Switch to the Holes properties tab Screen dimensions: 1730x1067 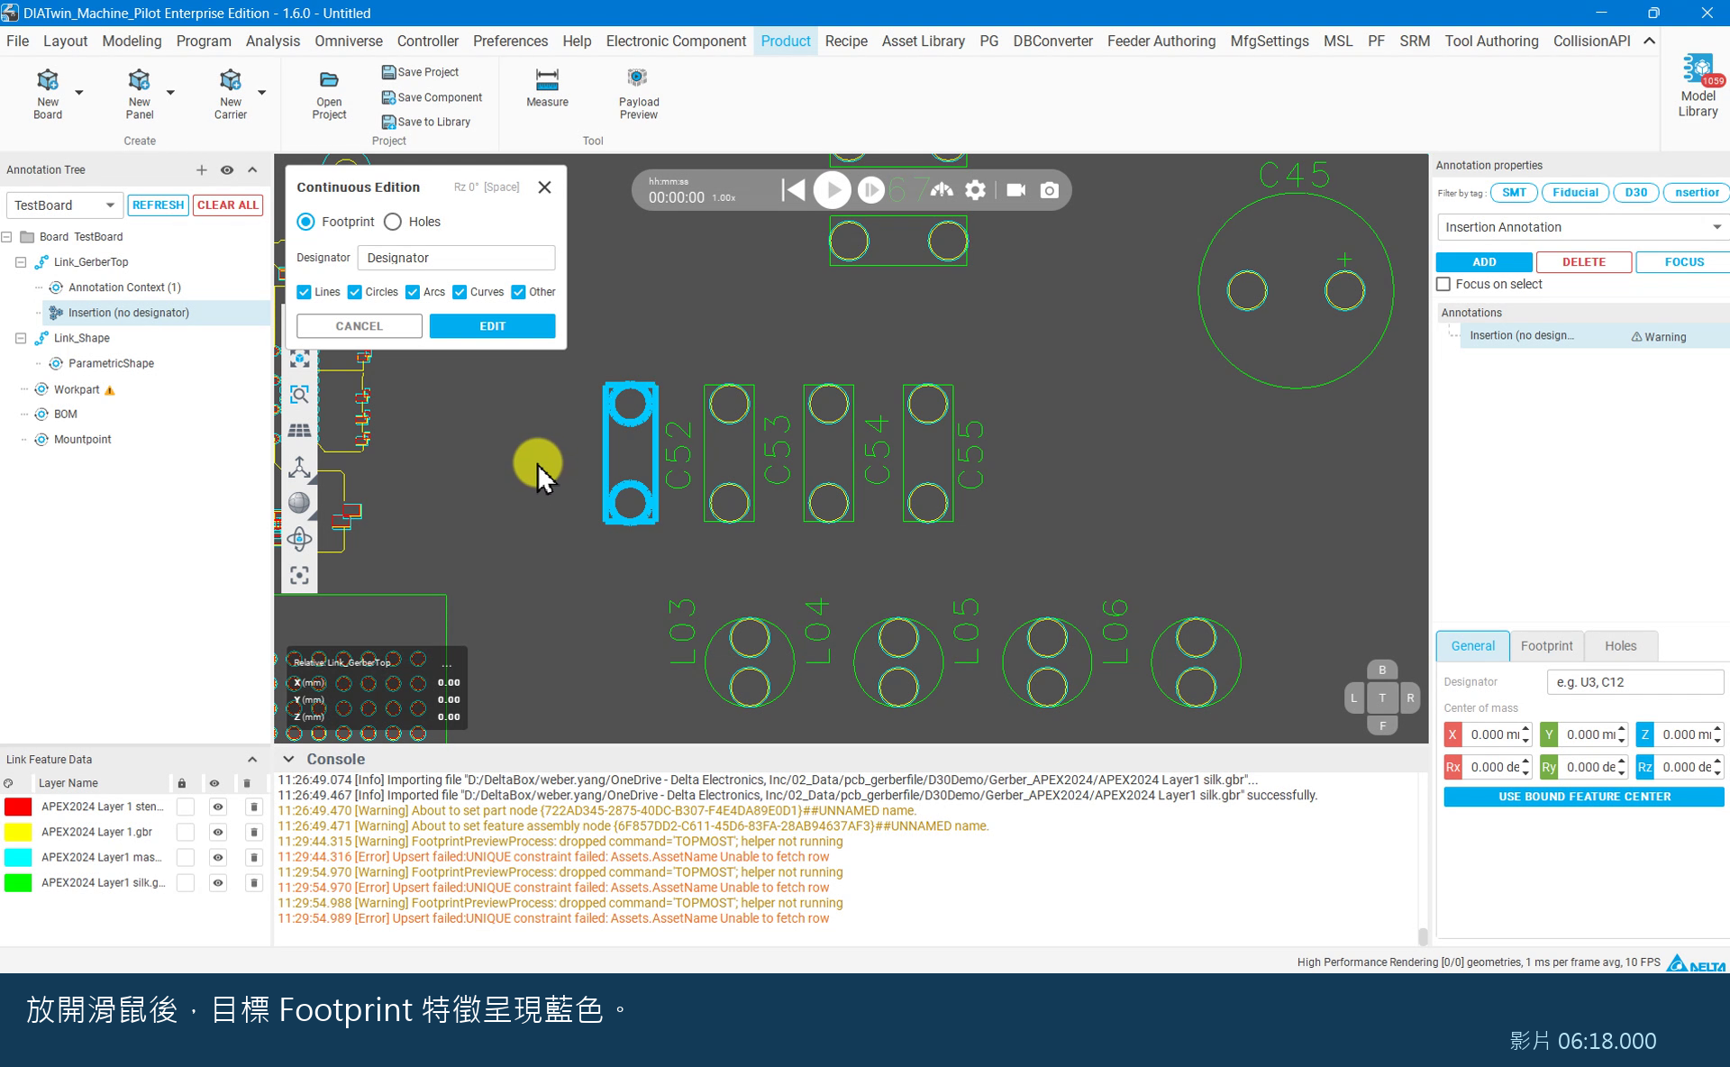point(1620,646)
